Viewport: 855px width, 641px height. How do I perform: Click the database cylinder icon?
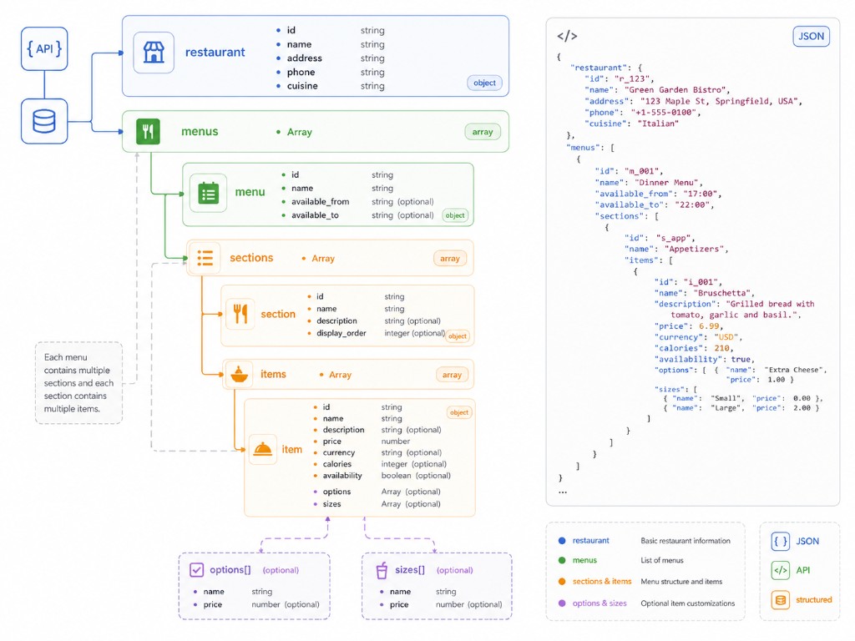[x=44, y=121]
